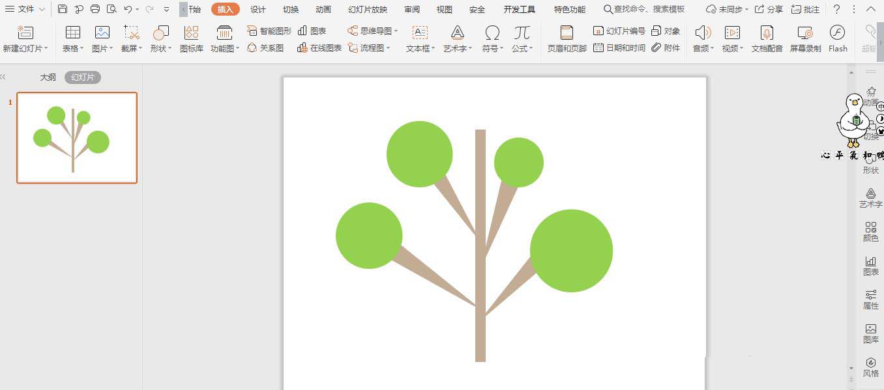Open the 图标库 icon library

point(192,33)
